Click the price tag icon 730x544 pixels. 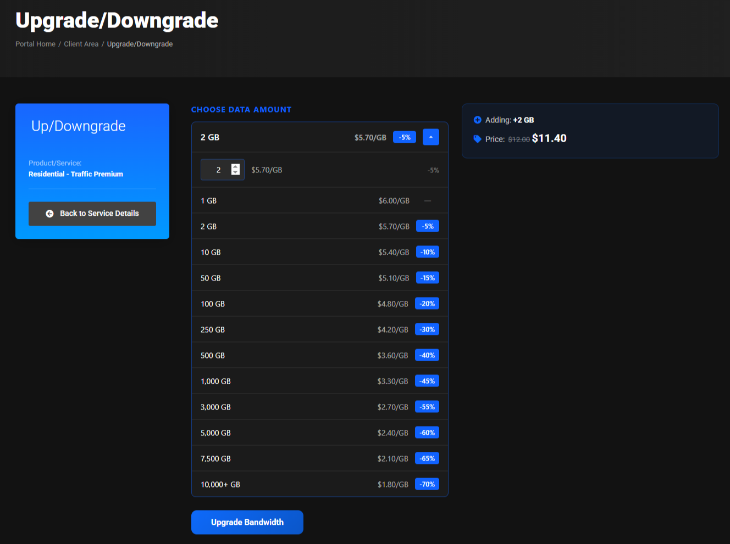(478, 139)
